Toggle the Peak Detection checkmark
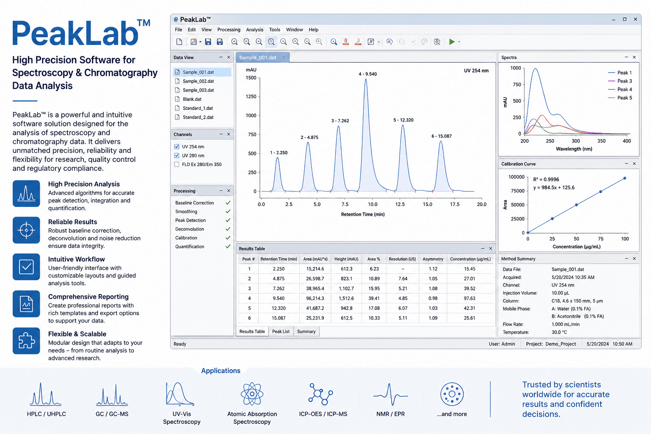 (228, 220)
